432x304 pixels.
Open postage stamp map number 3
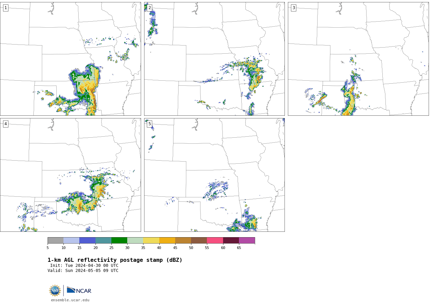(358, 59)
